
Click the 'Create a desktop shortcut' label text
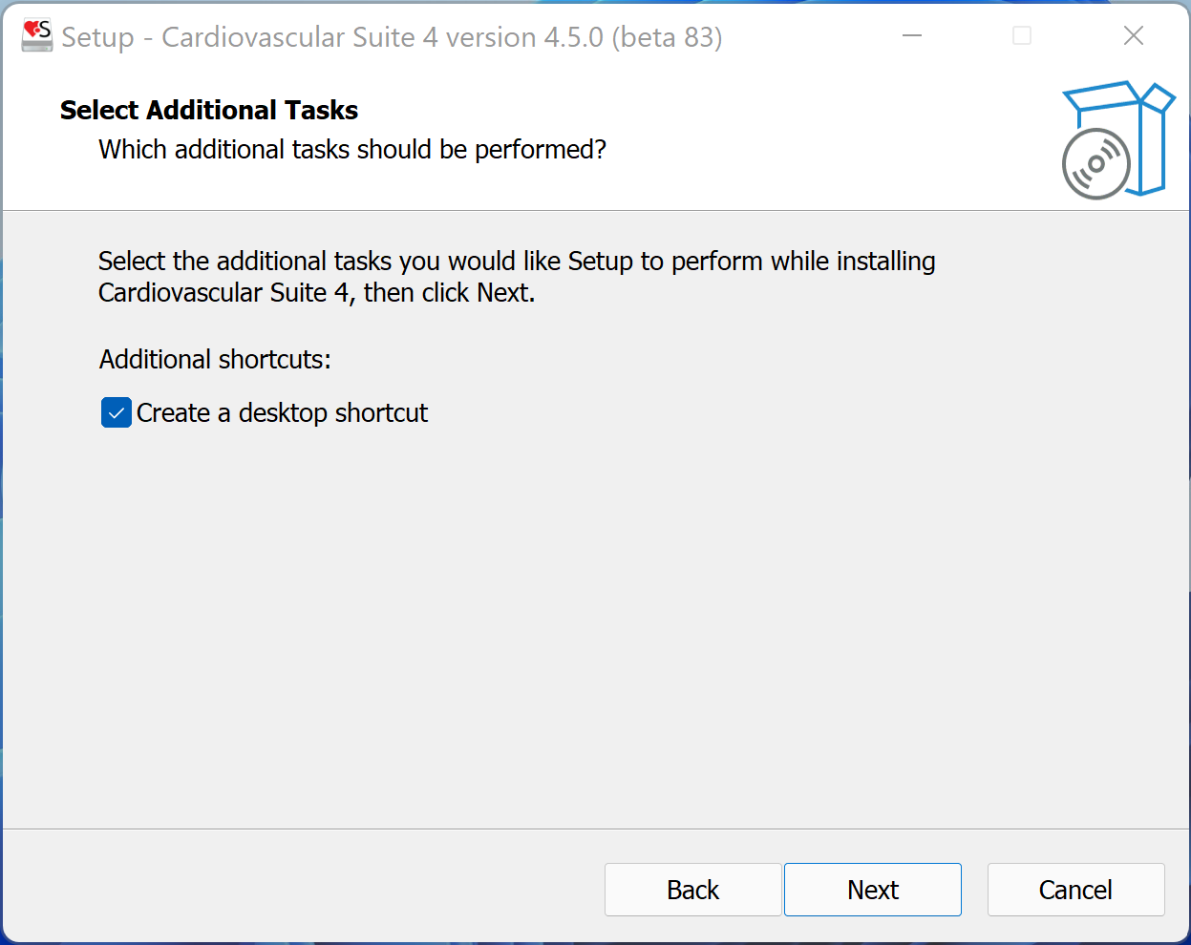[x=282, y=413]
